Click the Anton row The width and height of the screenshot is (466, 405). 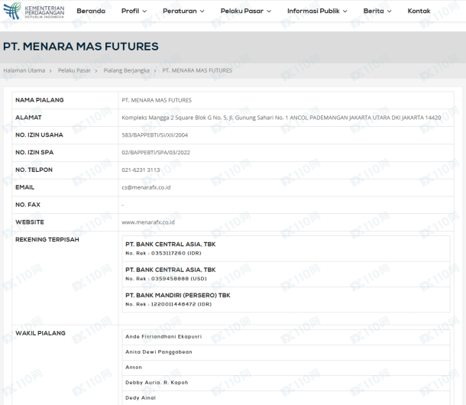pyautogui.click(x=286, y=368)
